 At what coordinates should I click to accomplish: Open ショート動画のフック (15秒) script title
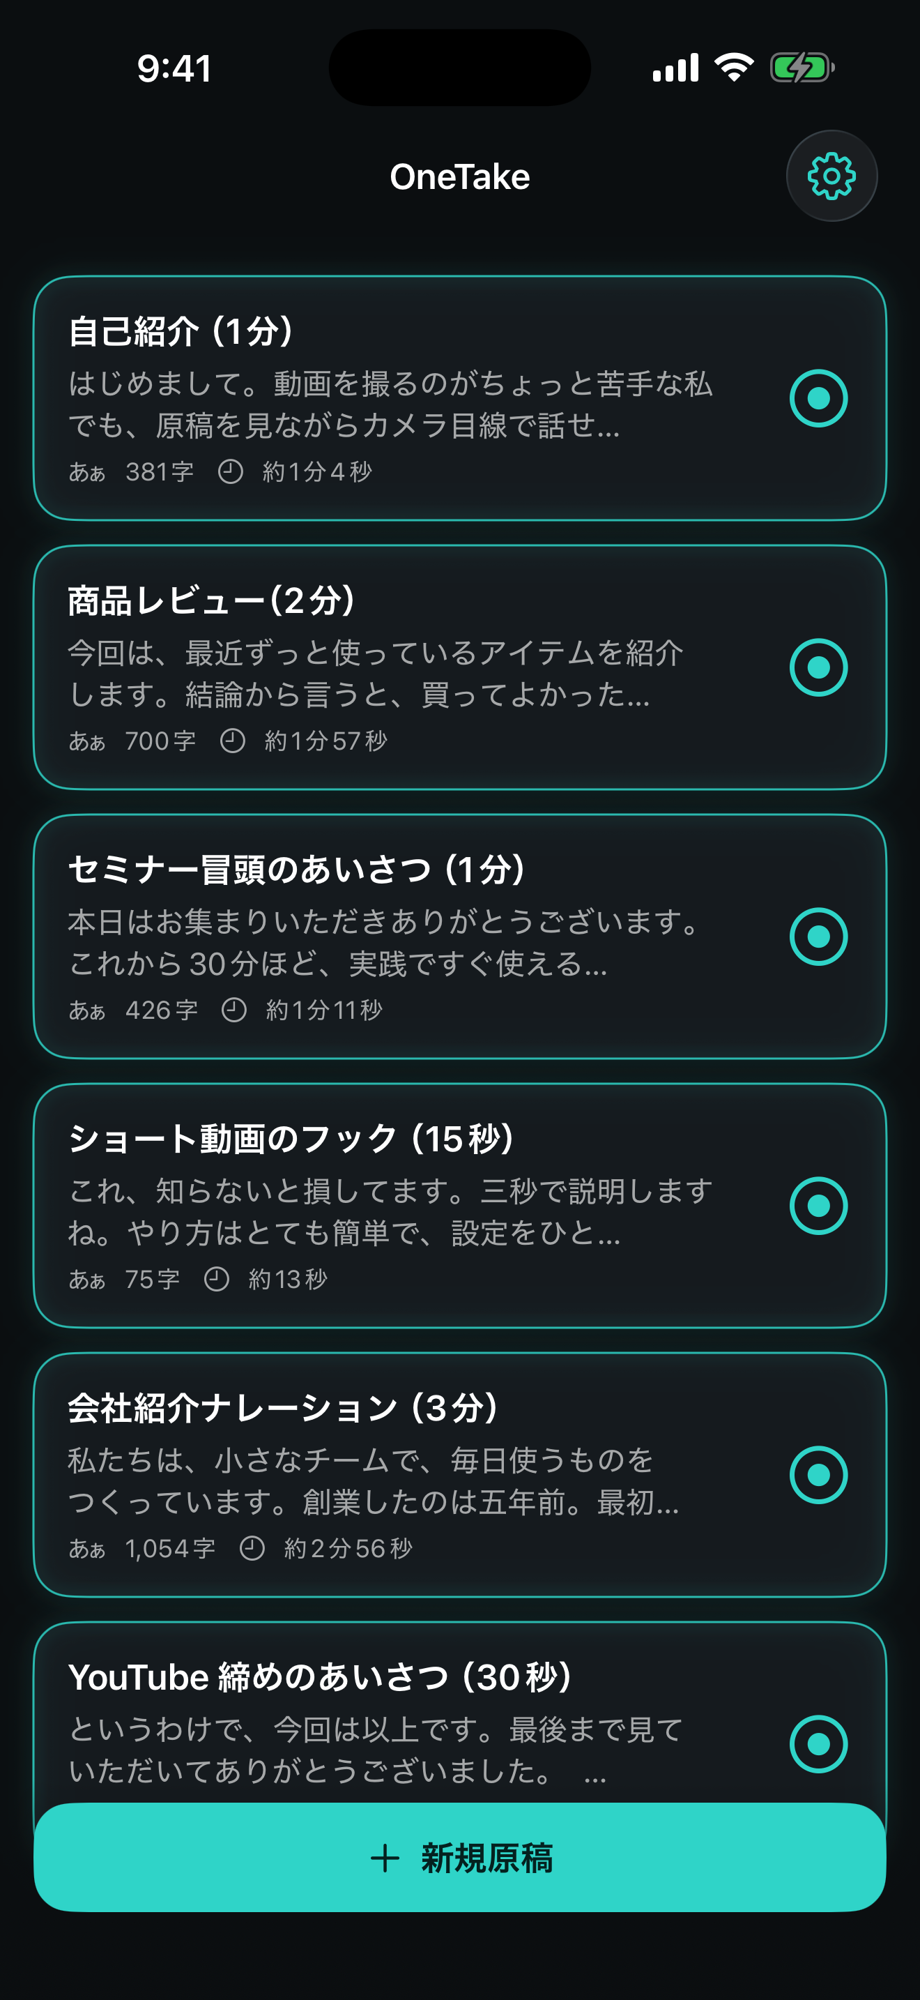coord(291,1139)
